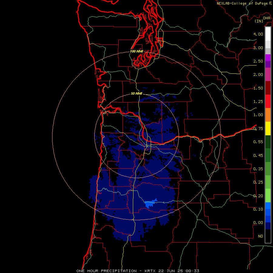Select the white legend color swatch
The image size is (273, 273).
tap(268, 34)
